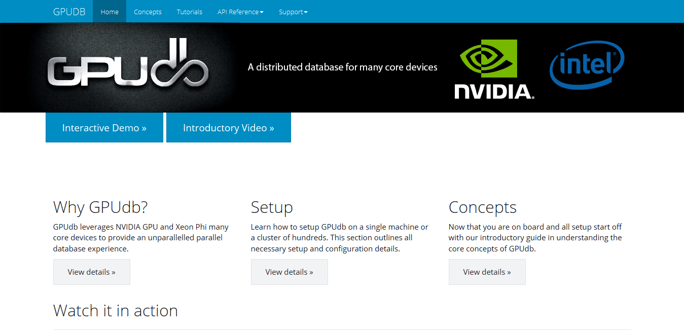Open the Concepts page from the navbar
Screen dimensions: 684x331
coord(148,12)
